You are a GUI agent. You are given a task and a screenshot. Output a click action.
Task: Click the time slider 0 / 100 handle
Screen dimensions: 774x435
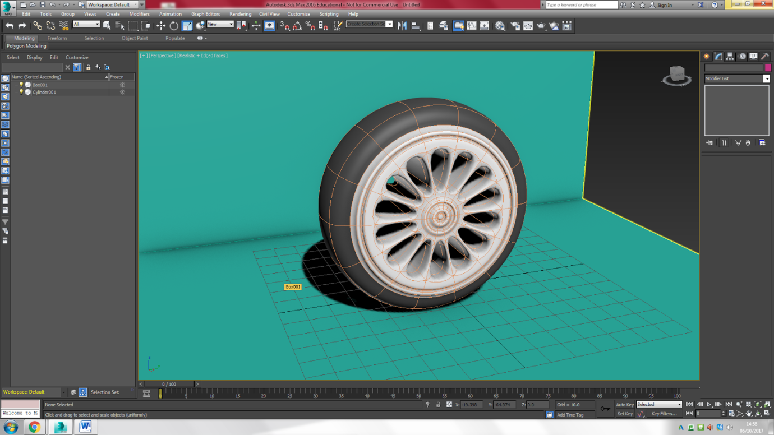tap(169, 384)
